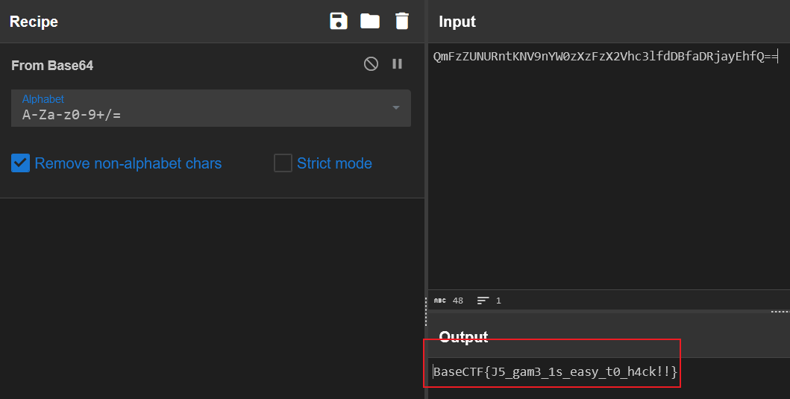Save the current recipe
Image resolution: width=790 pixels, height=399 pixels.
point(339,21)
